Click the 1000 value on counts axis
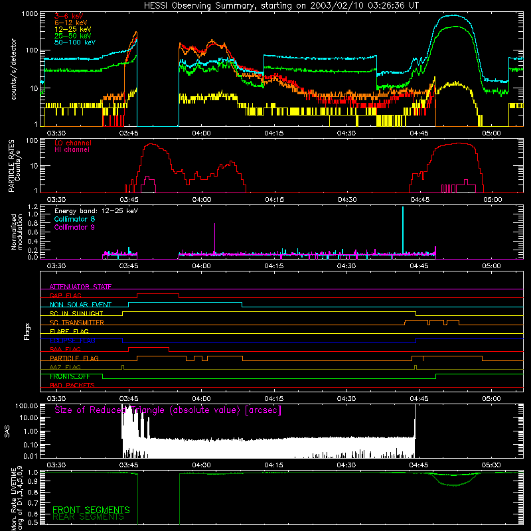 pyautogui.click(x=29, y=14)
